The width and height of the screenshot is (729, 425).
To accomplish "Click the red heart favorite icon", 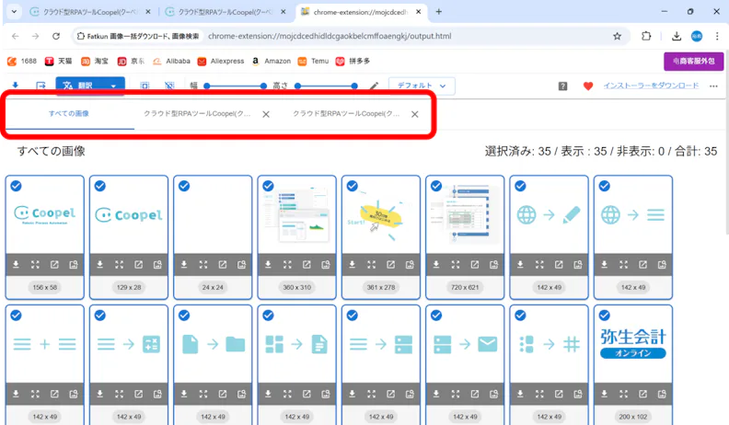I will 588,86.
